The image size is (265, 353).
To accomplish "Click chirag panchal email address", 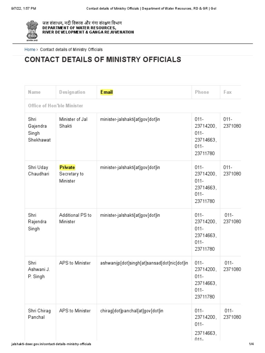I will click(x=131, y=311).
